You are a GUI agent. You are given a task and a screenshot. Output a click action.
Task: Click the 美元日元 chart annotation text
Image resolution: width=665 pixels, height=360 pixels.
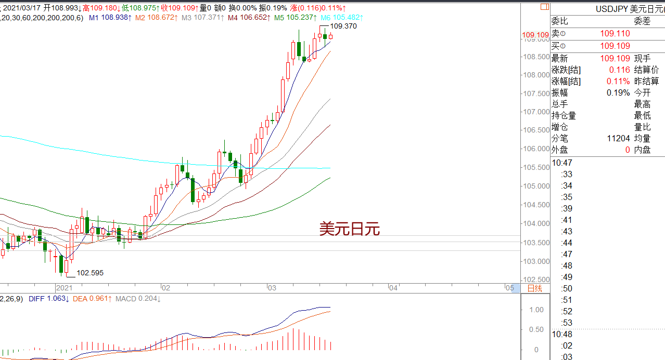(350, 229)
